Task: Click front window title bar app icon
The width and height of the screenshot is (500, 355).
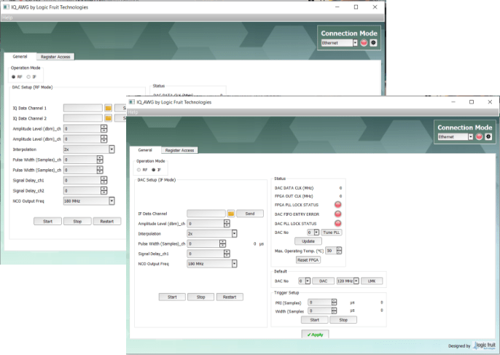Action: (x=132, y=102)
